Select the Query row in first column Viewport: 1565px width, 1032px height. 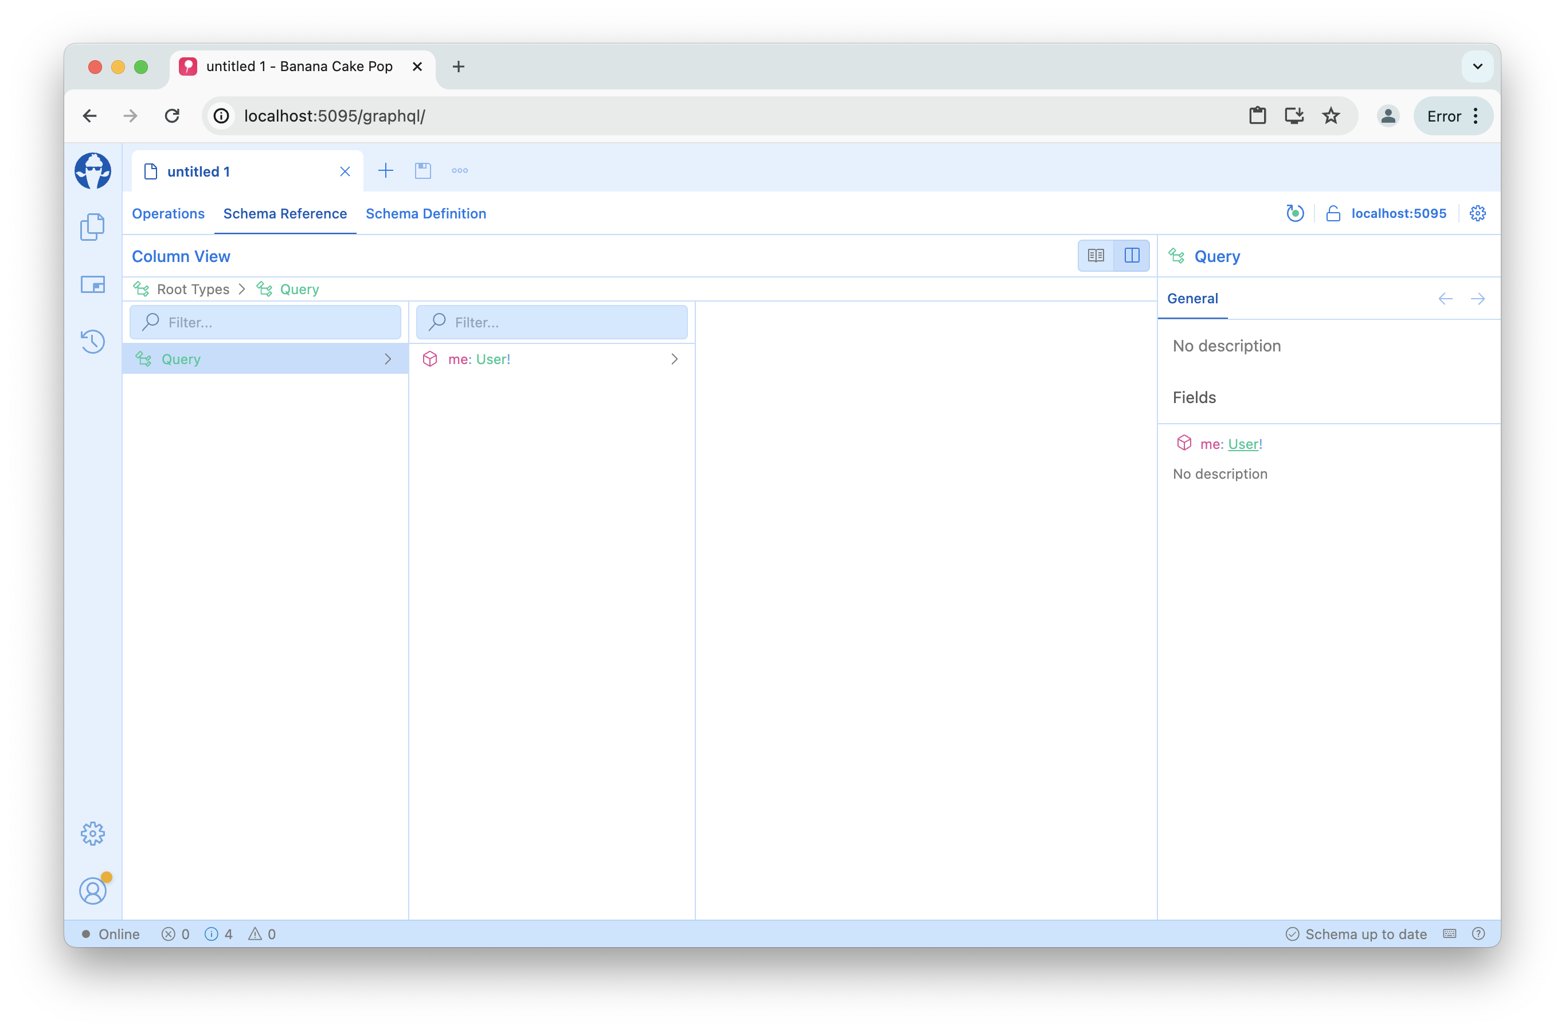[265, 359]
